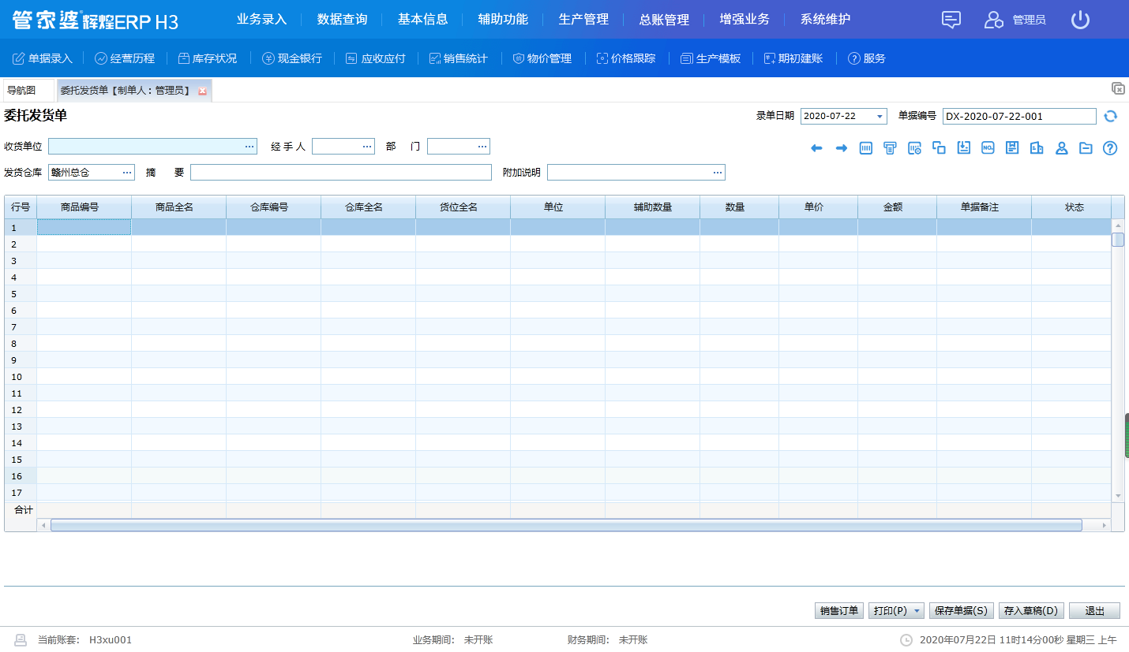Click the person user icon in toolbar
1129x652 pixels.
1062,148
